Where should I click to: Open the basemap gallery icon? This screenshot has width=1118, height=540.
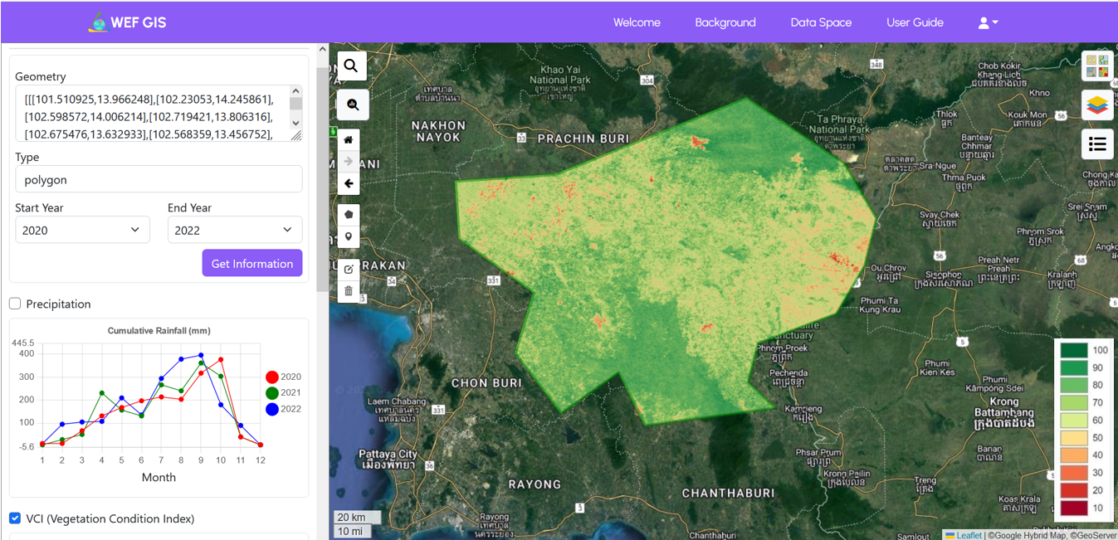tap(1096, 66)
